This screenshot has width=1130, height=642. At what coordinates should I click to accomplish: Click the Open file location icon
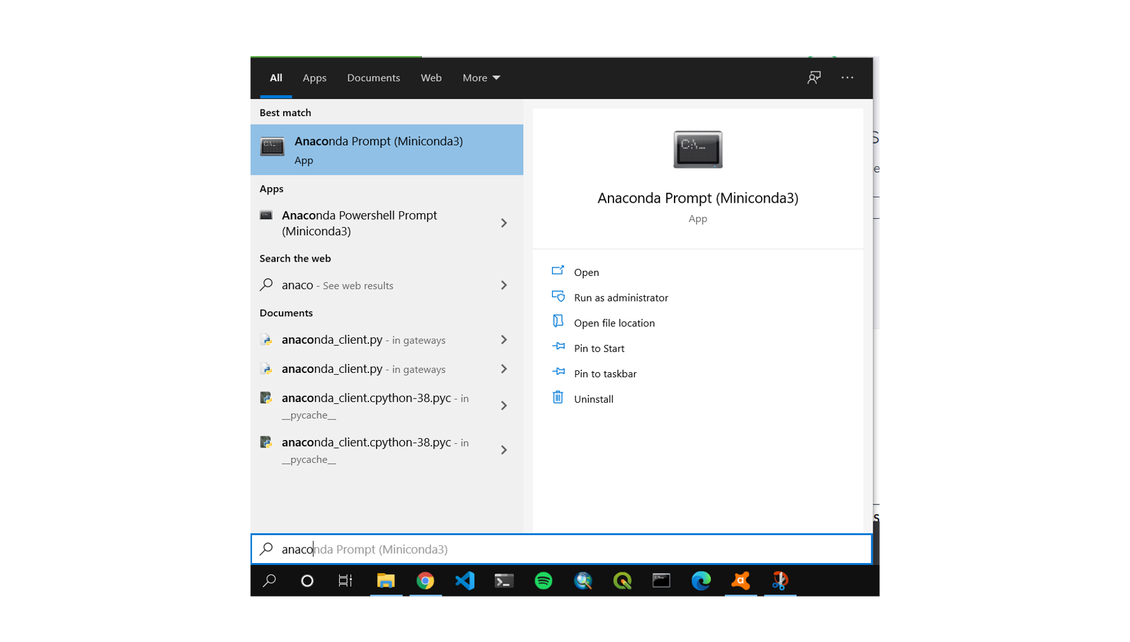[x=558, y=321]
